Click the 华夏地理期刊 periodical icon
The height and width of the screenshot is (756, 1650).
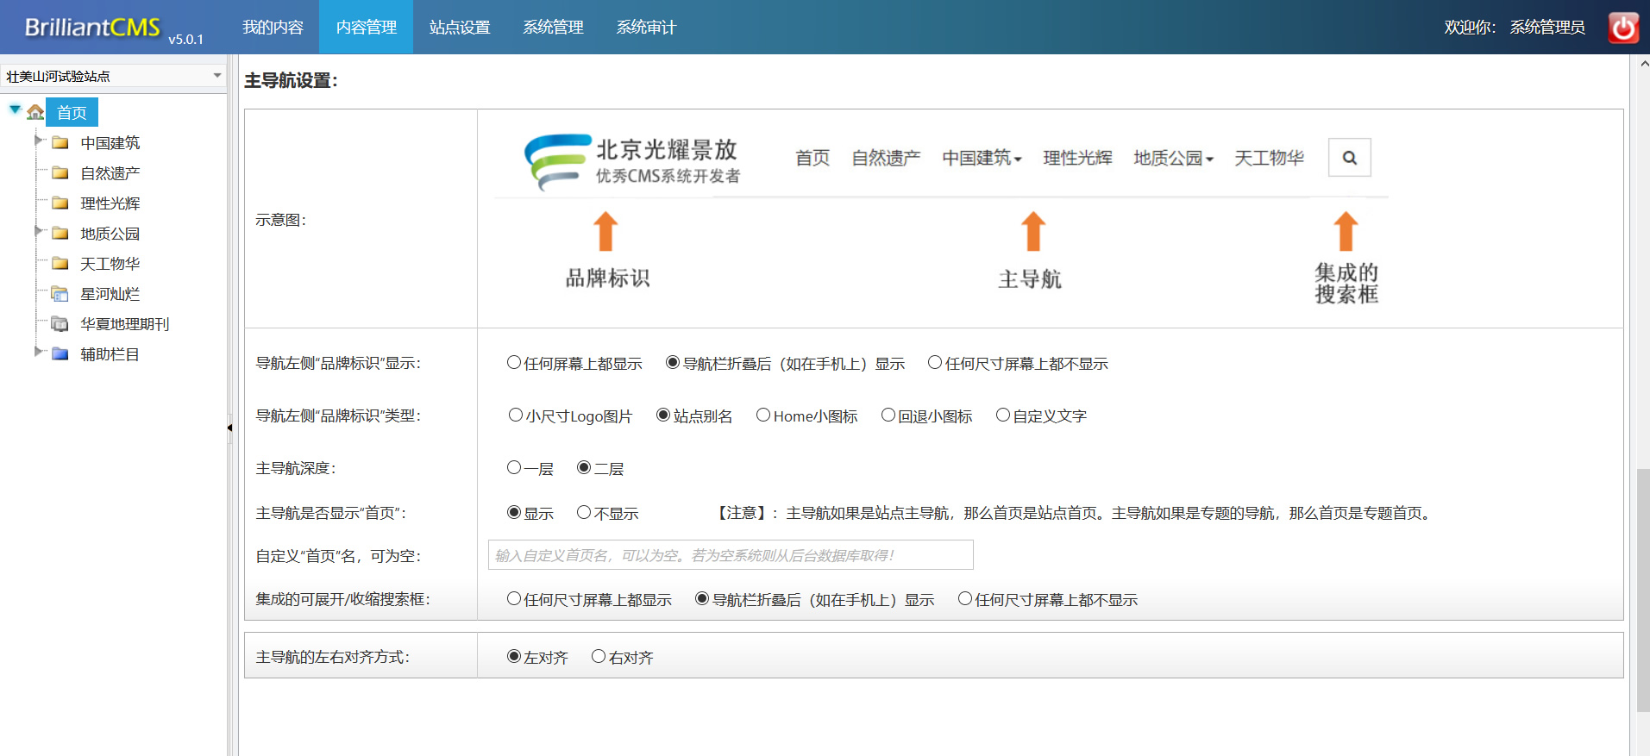tap(60, 324)
